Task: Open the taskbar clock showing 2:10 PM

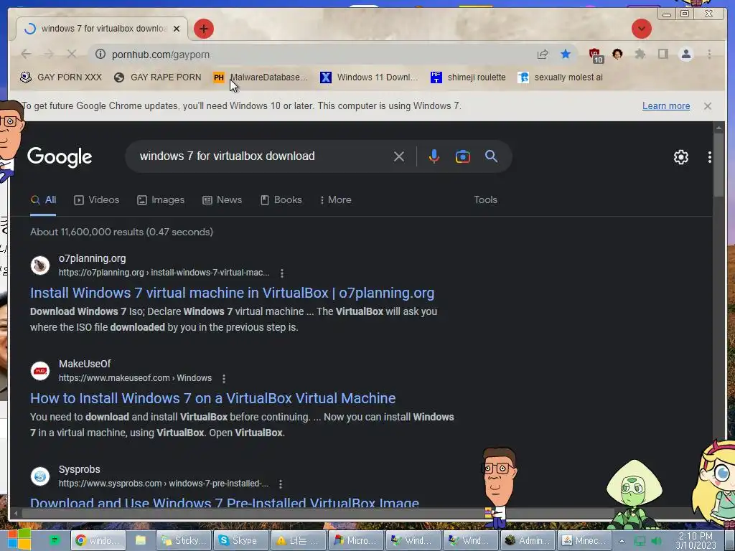Action: pos(696,541)
